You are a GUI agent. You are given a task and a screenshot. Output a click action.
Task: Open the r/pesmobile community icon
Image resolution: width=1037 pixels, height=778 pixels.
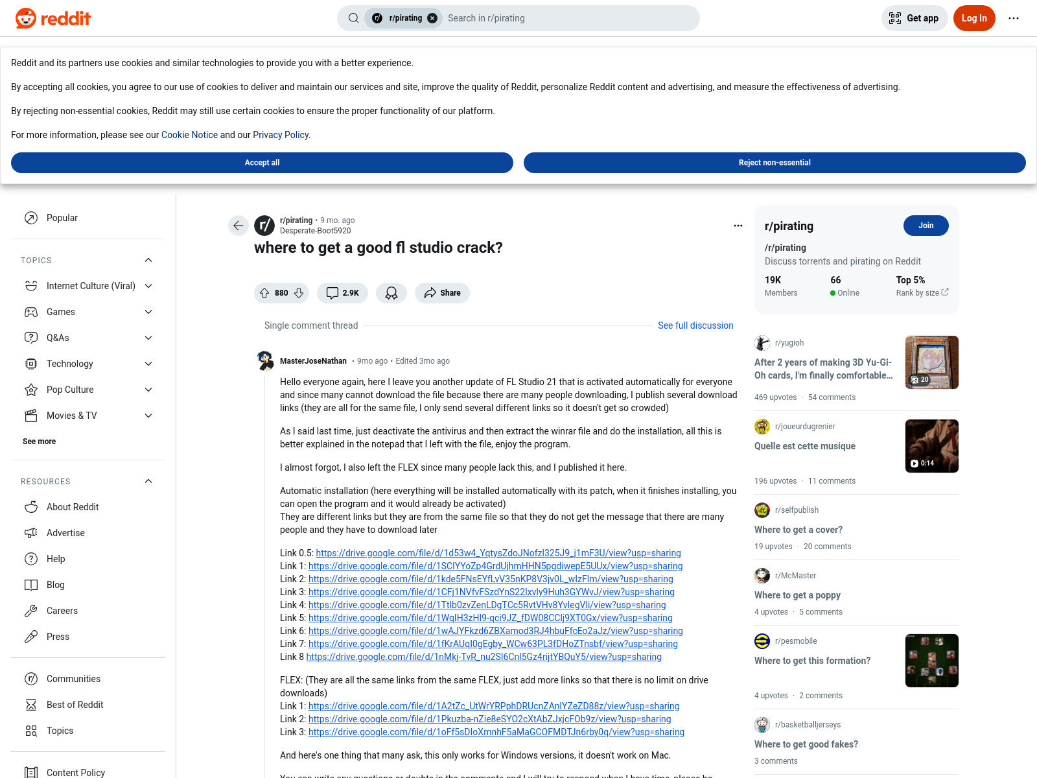click(x=762, y=641)
